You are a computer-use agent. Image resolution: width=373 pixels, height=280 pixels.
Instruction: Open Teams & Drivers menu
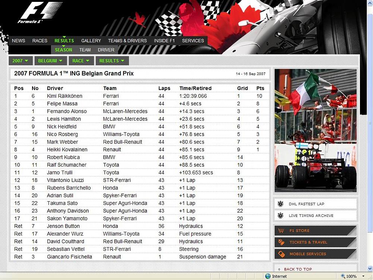128,41
